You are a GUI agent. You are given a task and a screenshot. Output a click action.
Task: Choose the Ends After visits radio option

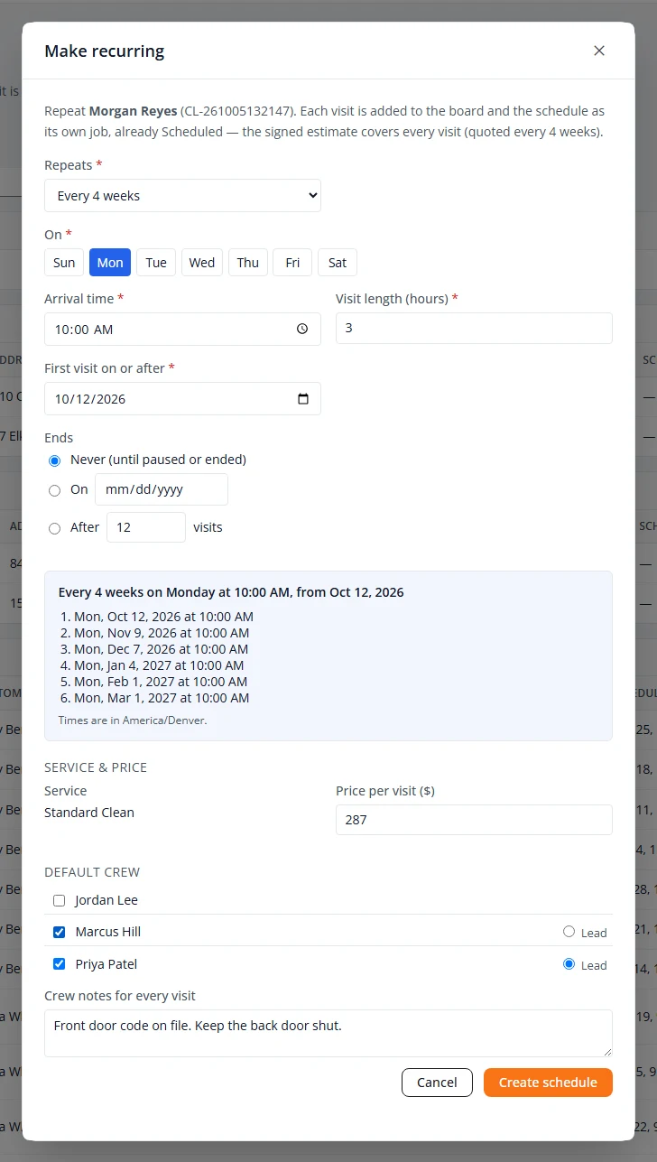pyautogui.click(x=54, y=528)
